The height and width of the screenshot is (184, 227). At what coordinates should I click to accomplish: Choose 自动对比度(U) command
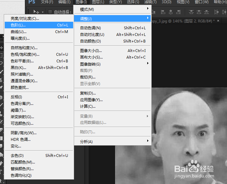(112, 34)
